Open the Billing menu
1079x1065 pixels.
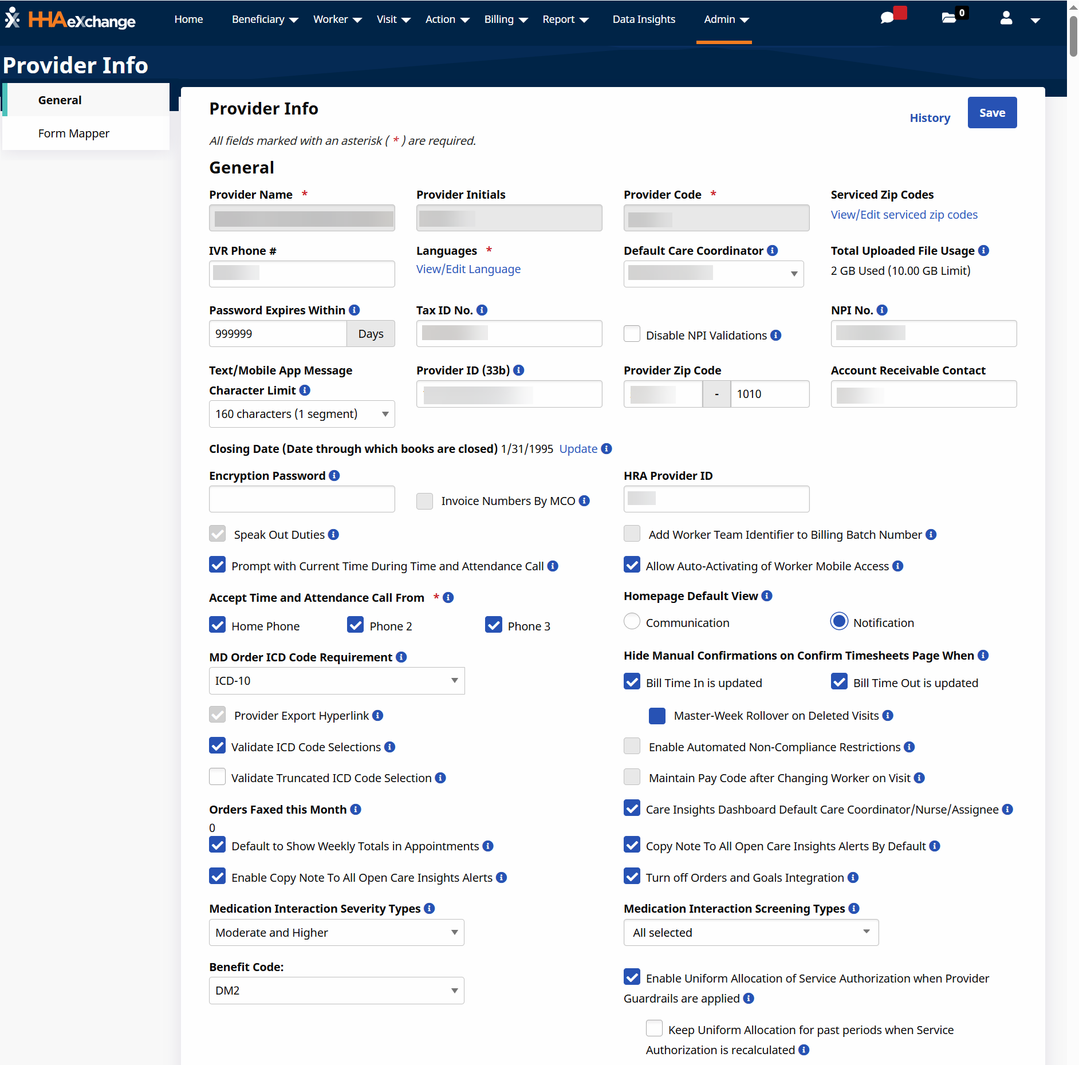505,19
